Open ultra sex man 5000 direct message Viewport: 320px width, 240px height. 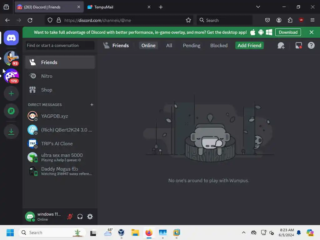point(60,157)
